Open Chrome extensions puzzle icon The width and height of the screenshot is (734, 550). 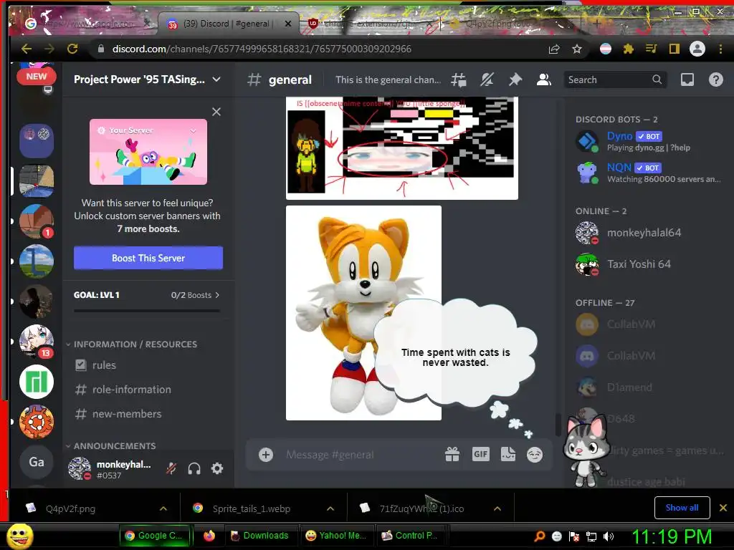pyautogui.click(x=628, y=49)
